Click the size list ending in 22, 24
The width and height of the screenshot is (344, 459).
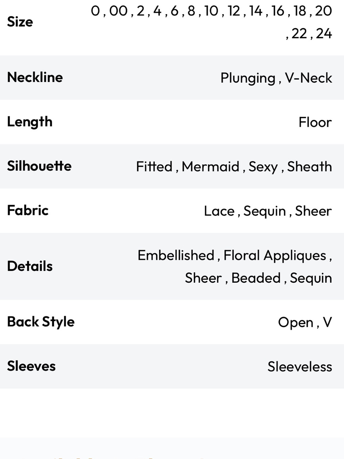coord(211,22)
